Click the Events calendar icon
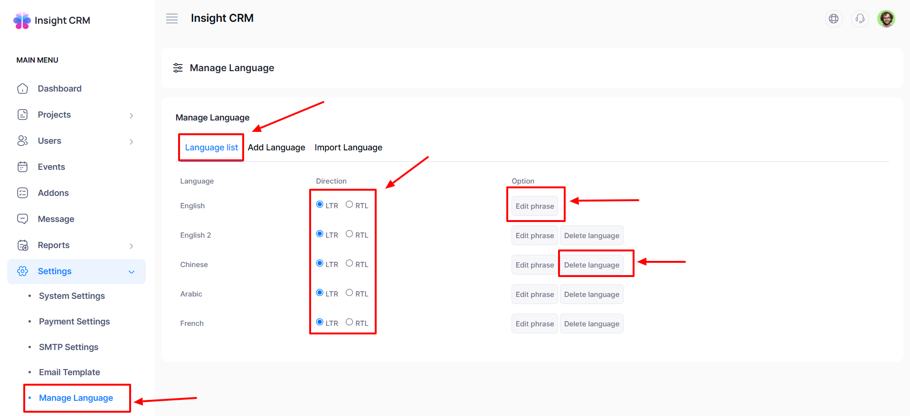910x416 pixels. pyautogui.click(x=22, y=167)
